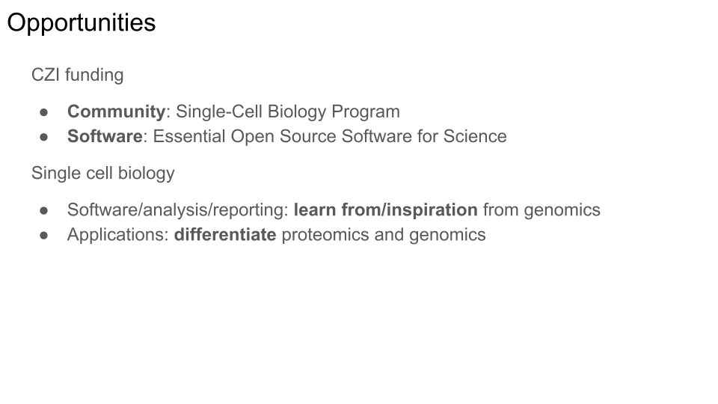Click Essential Open Source Software for Science
Viewport: 718px width, 404px height.
click(x=330, y=136)
